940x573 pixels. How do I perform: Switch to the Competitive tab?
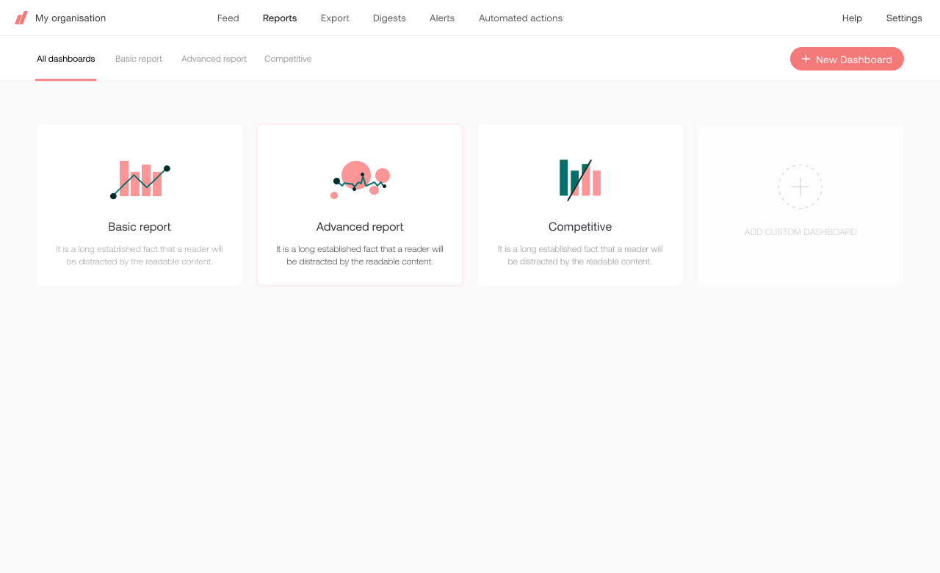click(x=288, y=59)
